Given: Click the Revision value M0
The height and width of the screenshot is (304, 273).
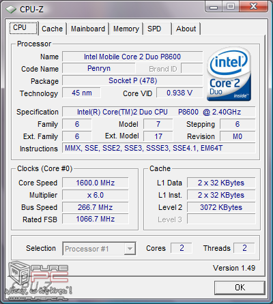Looking at the screenshot, I should point(238,136).
